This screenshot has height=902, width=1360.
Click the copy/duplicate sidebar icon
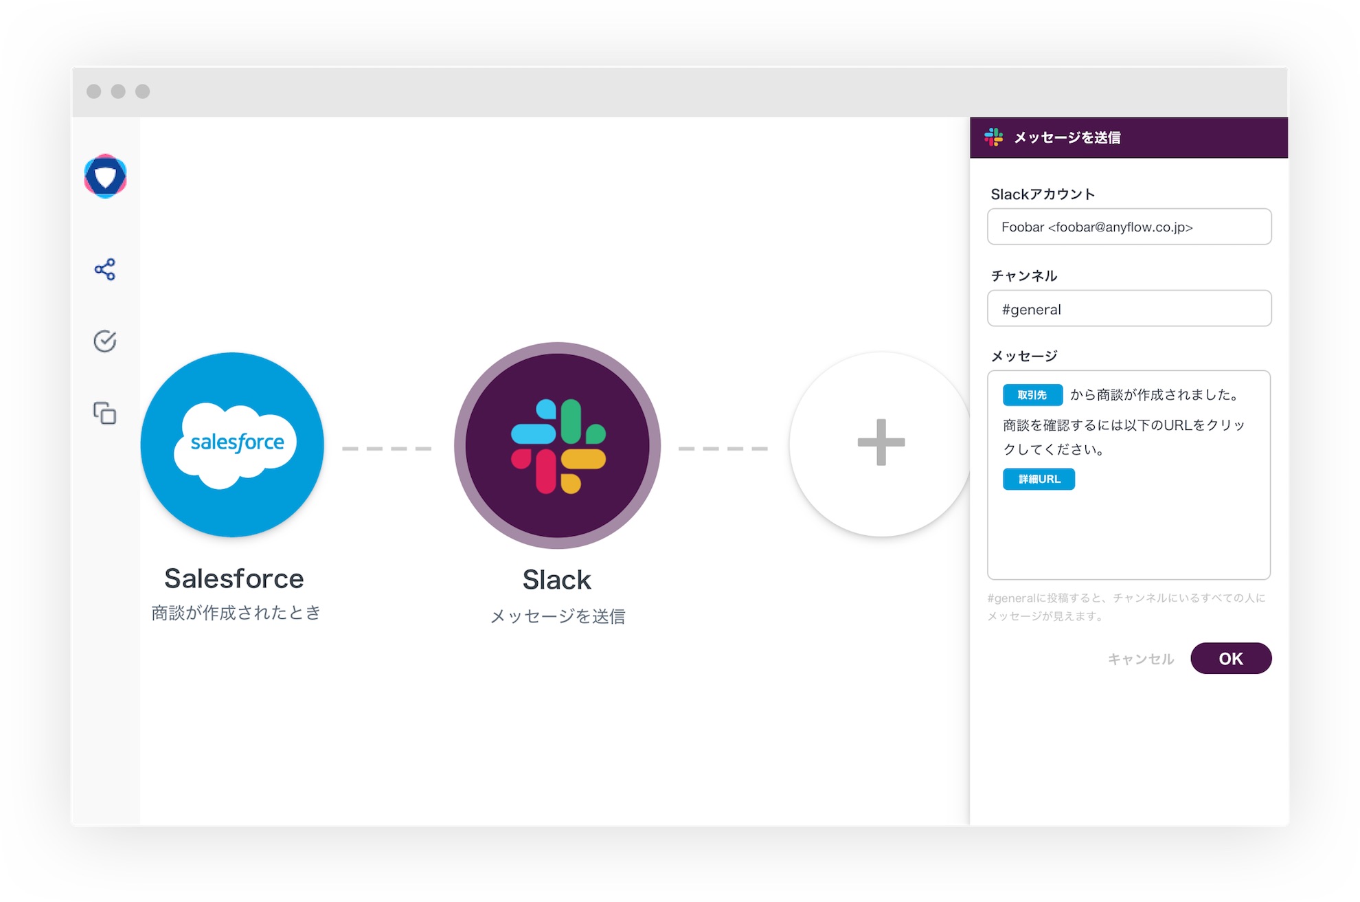click(105, 413)
